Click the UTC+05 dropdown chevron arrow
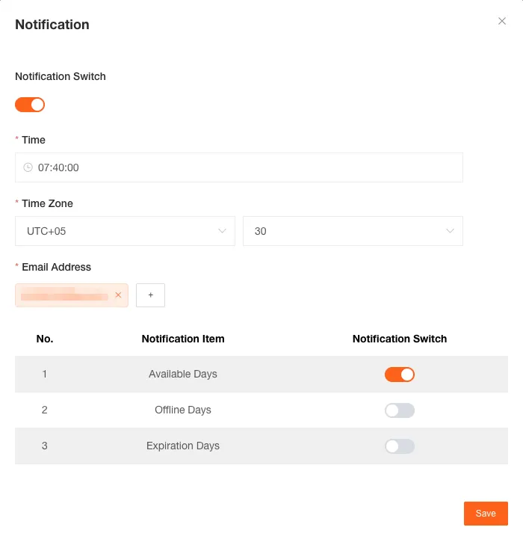 point(222,231)
